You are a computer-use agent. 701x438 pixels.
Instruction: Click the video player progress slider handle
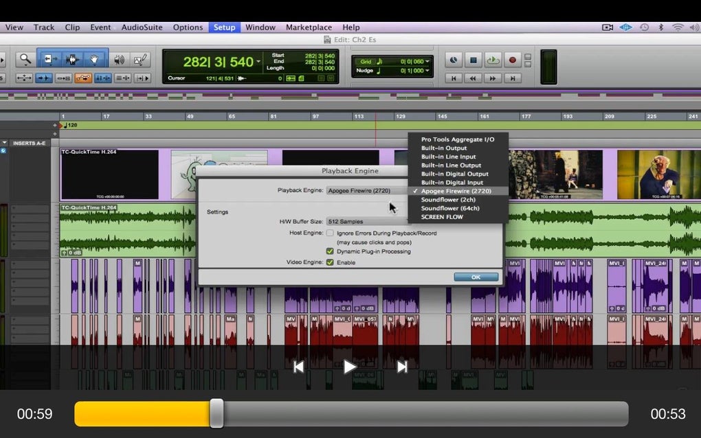point(216,413)
